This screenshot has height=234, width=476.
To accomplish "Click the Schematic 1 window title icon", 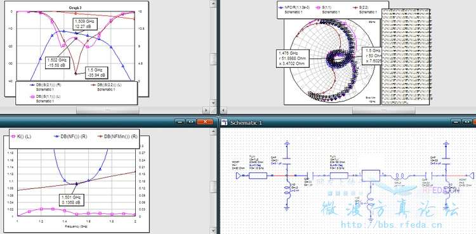I will coord(224,122).
